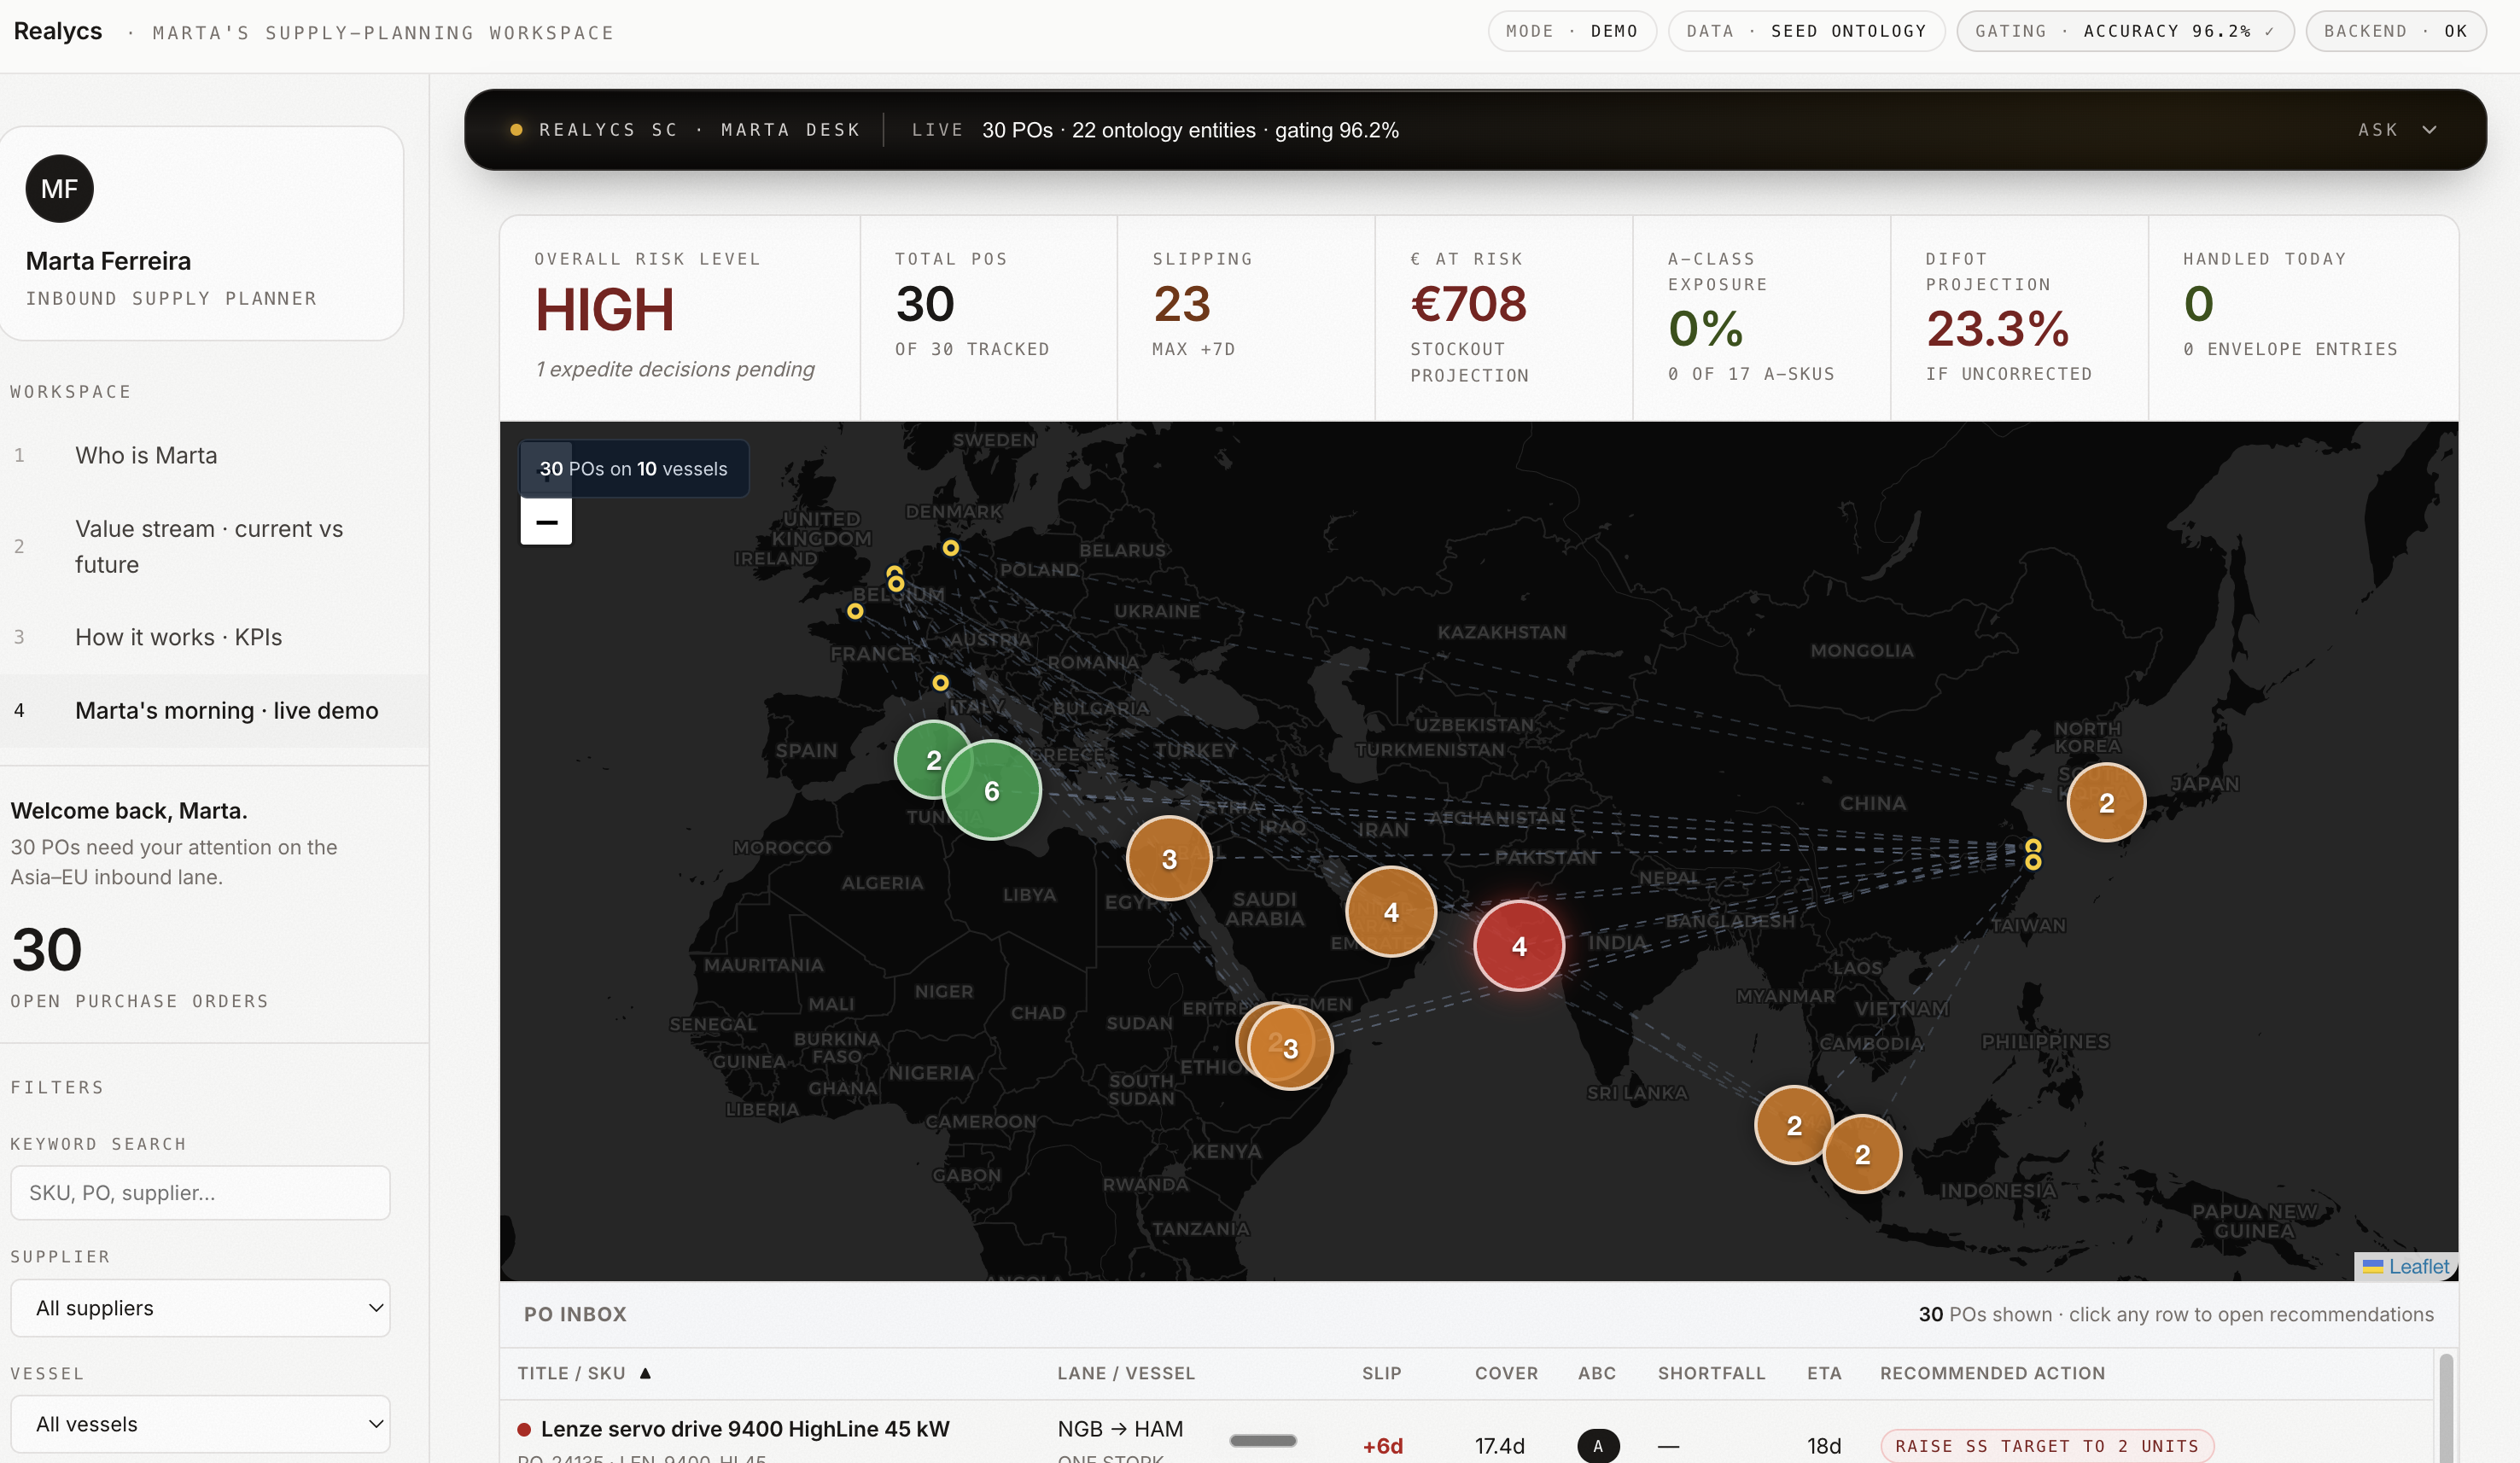The width and height of the screenshot is (2520, 1463).
Task: Open the All vessels dropdown
Action: (200, 1424)
